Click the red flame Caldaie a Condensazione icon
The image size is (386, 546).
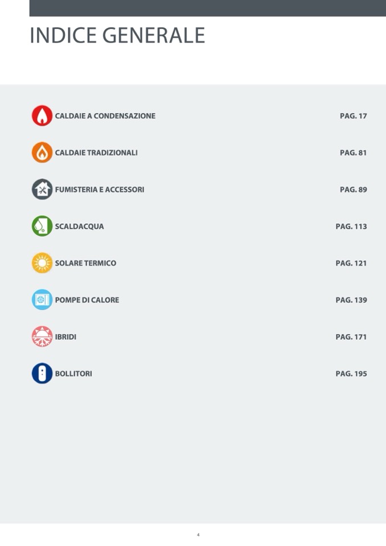pos(42,116)
